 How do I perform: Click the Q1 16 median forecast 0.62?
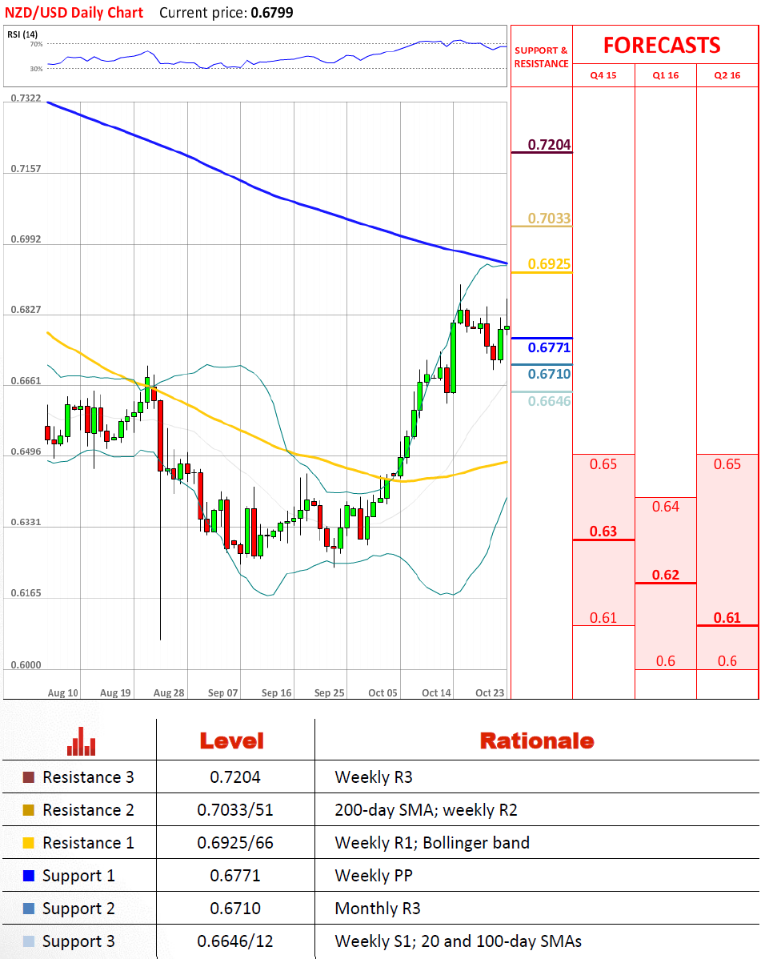tap(666, 575)
